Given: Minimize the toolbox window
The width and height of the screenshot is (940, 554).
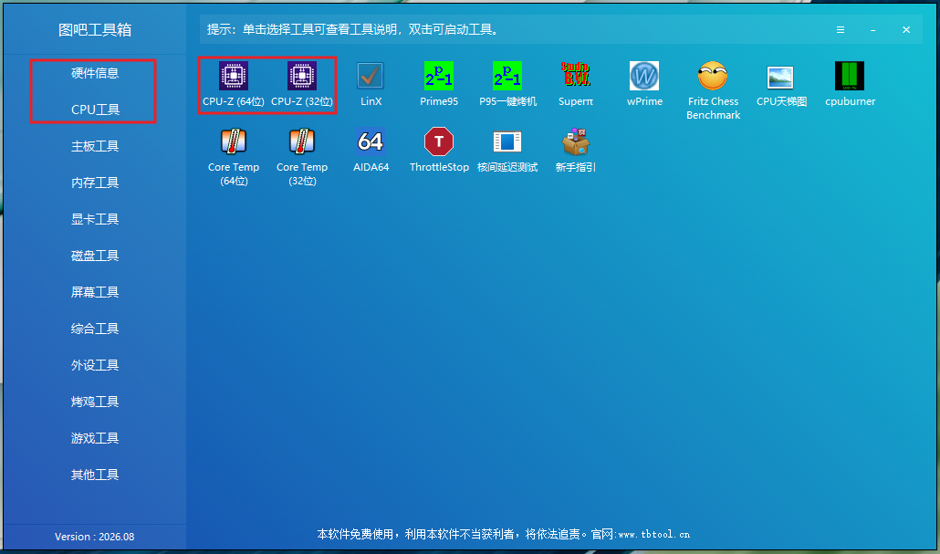Looking at the screenshot, I should pos(873,30).
